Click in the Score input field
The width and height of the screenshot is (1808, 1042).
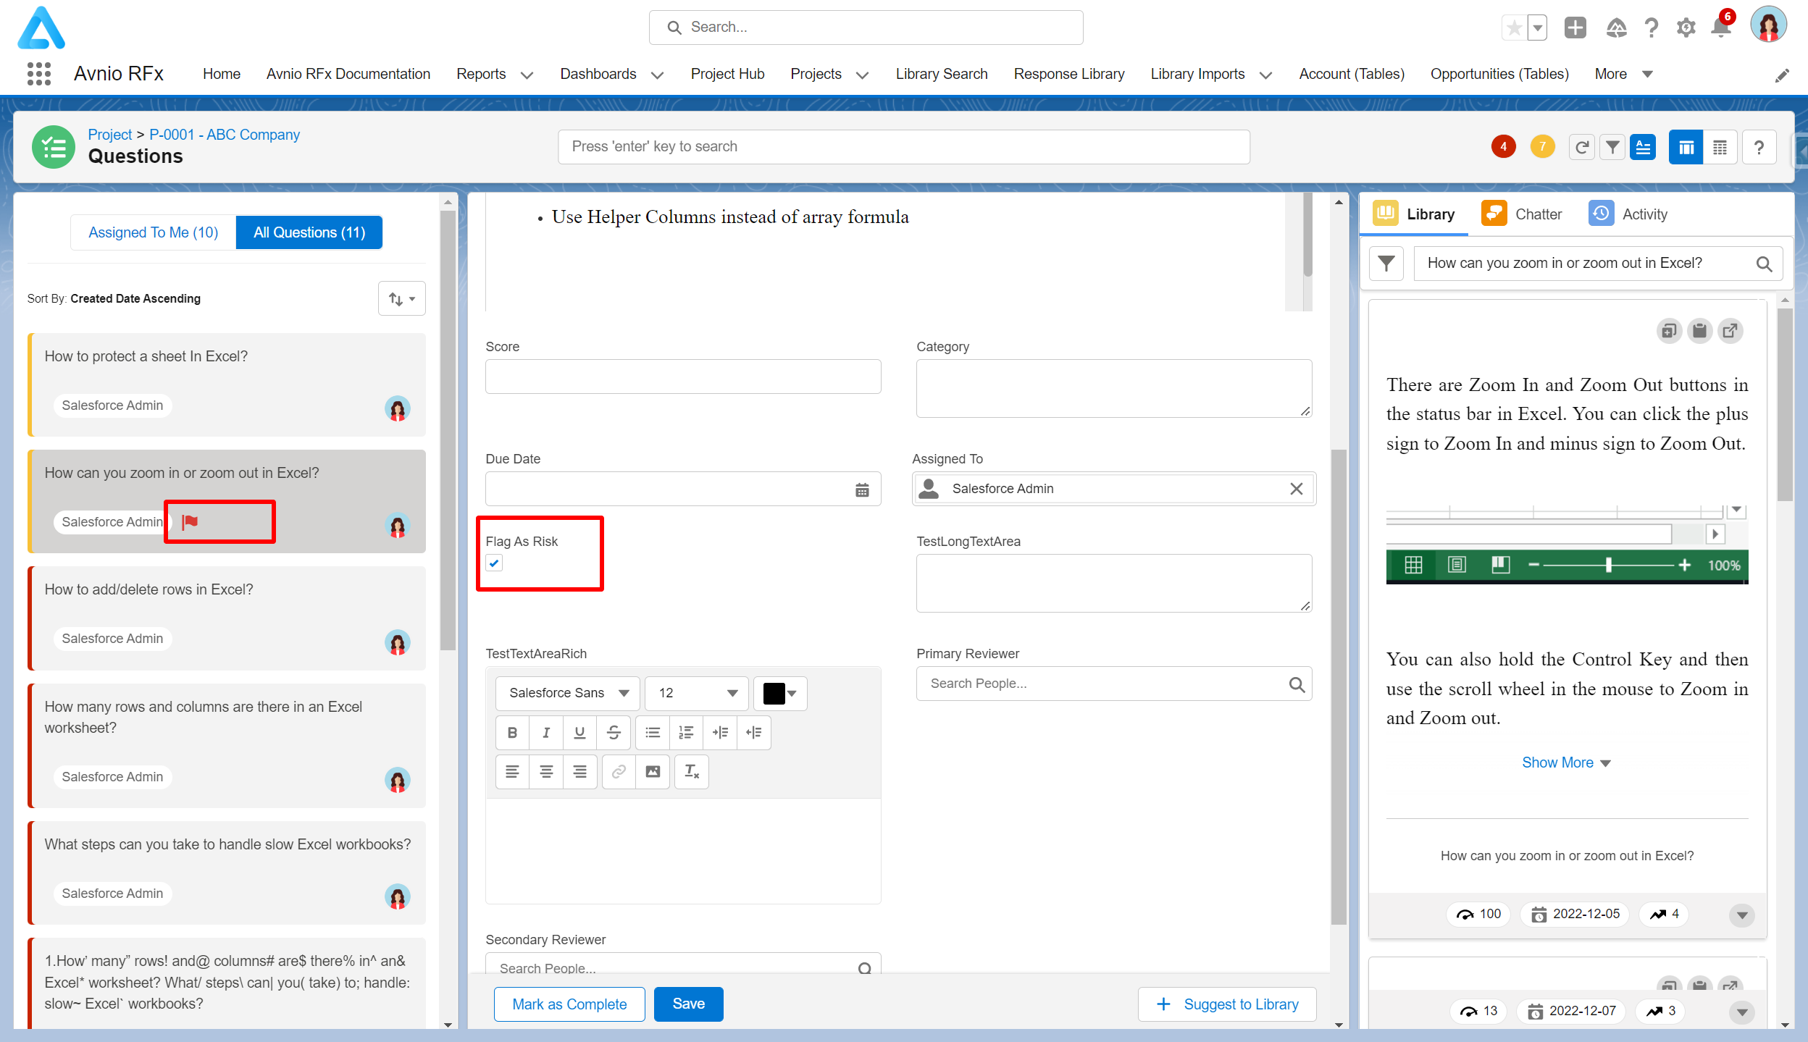point(683,377)
